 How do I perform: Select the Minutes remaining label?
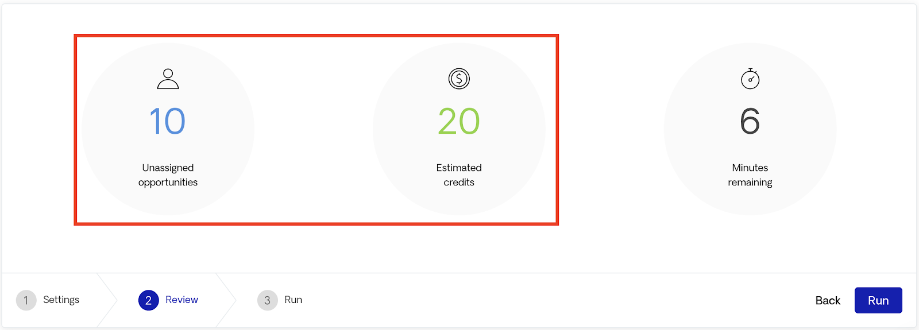pyautogui.click(x=750, y=175)
